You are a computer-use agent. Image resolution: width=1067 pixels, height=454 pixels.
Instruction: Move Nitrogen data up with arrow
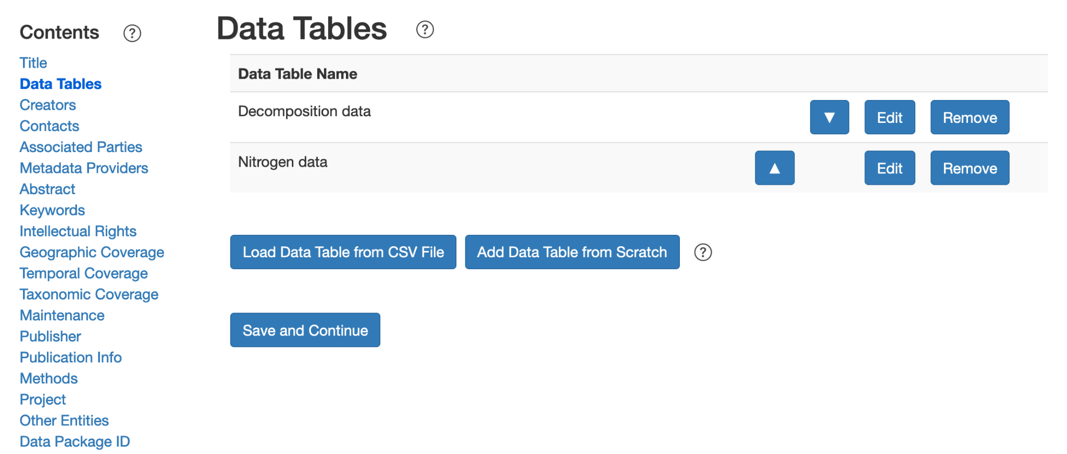(x=775, y=168)
